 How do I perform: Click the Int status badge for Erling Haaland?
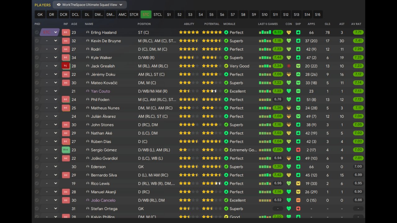66,32
